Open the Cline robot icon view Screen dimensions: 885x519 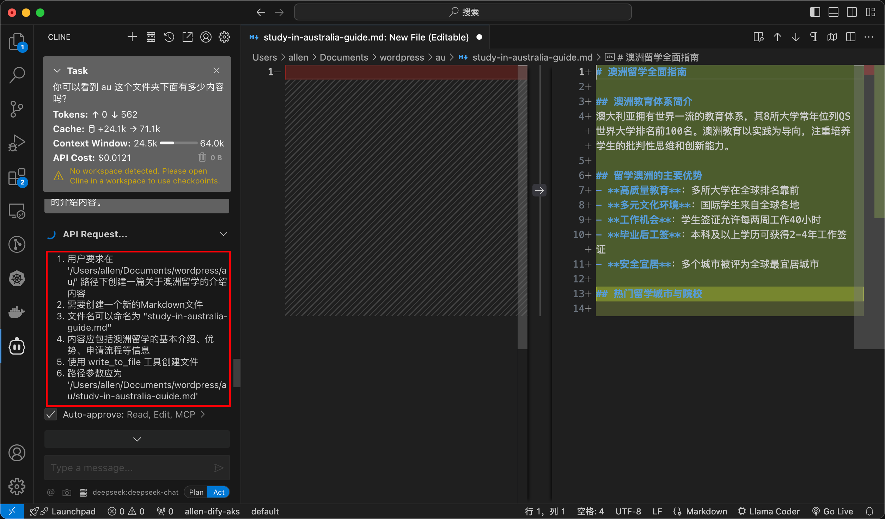click(17, 346)
